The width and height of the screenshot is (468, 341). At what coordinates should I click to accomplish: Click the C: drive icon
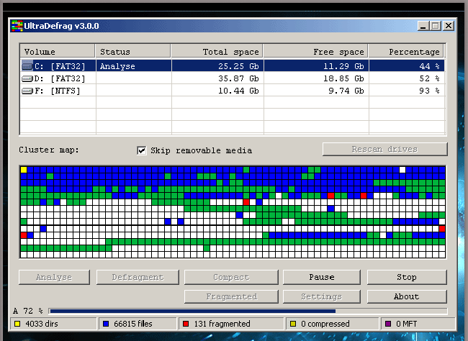(27, 66)
